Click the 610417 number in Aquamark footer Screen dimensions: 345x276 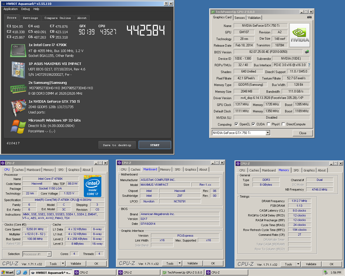tap(13, 143)
